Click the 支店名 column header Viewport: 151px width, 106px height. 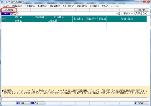19,21
